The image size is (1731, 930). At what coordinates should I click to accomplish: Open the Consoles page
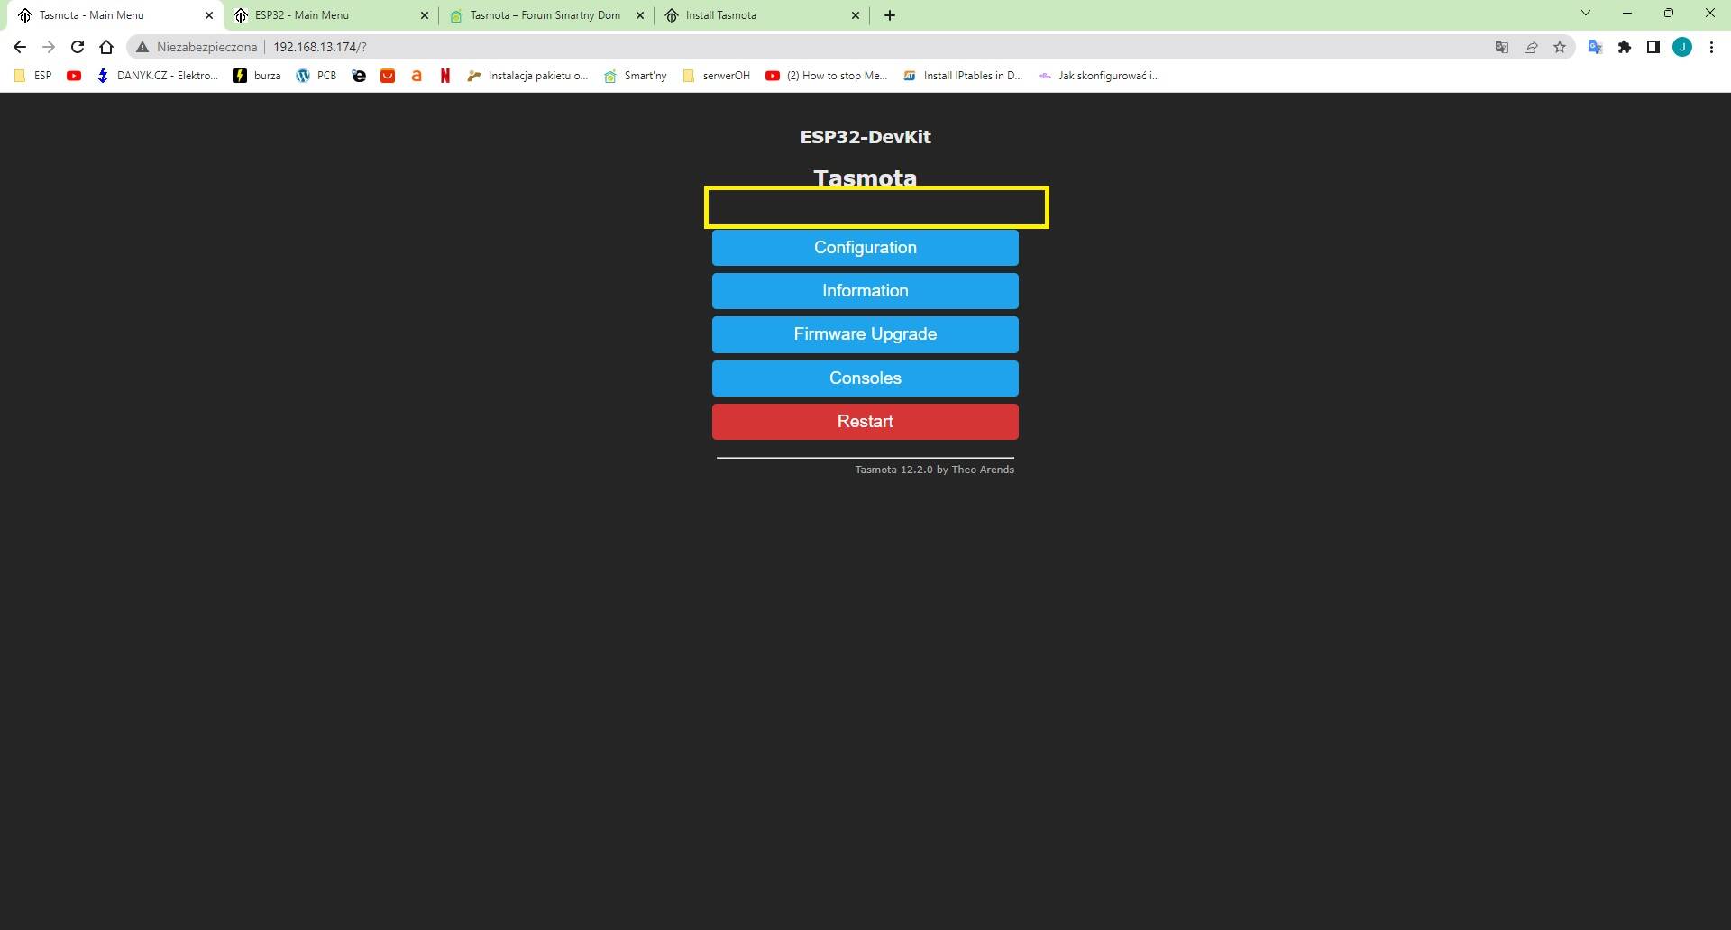coord(865,378)
